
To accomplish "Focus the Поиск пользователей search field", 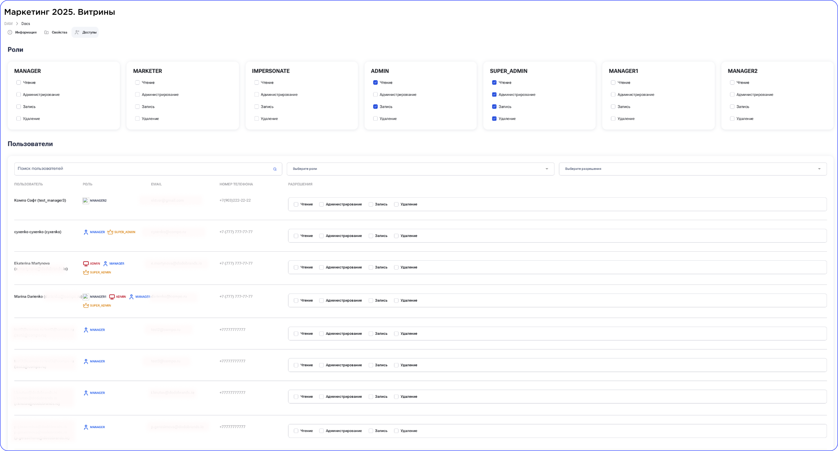I will [x=143, y=169].
